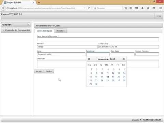Click the Conta Caixa field
The width and height of the screenshot is (164, 123).
click(x=129, y=47)
